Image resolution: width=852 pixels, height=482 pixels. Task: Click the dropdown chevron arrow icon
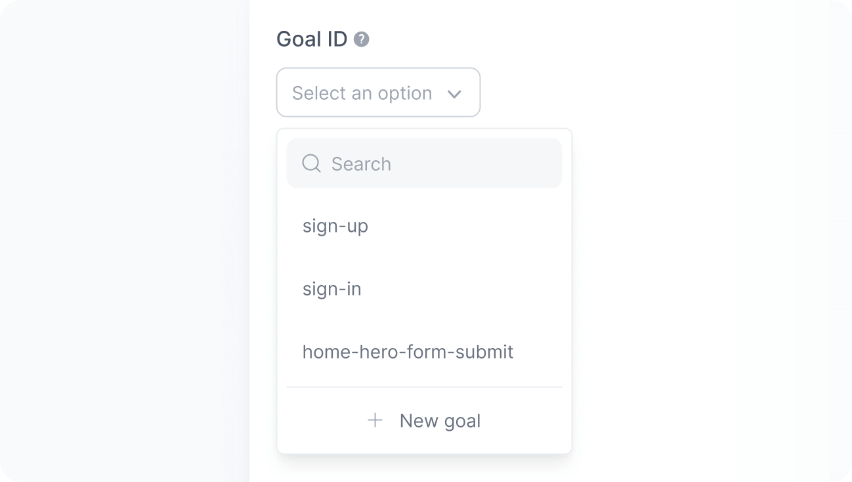click(x=454, y=94)
